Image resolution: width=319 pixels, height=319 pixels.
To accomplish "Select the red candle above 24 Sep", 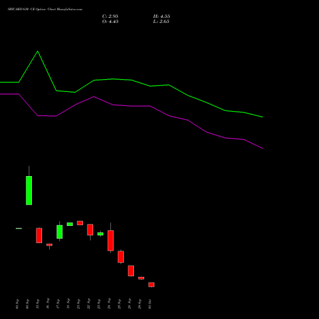I will point(110,241).
